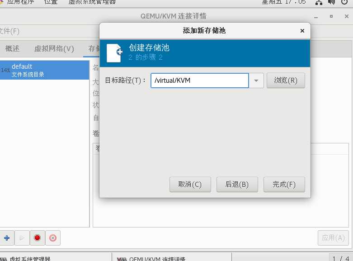Open the Applications (应用程序) menu

(x=20, y=2)
